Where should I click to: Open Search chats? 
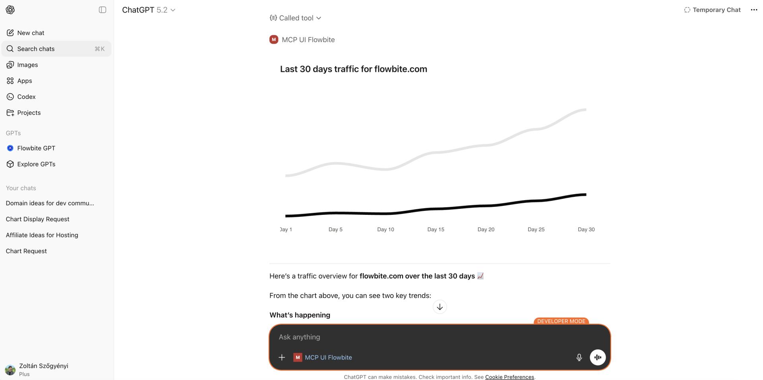(x=36, y=49)
